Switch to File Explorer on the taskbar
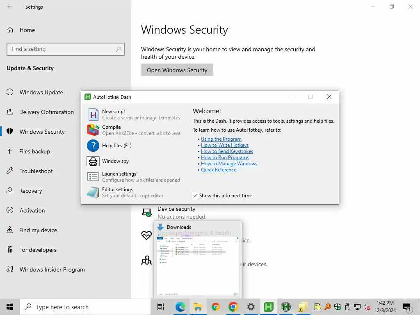The height and width of the screenshot is (315, 420). pos(198,307)
